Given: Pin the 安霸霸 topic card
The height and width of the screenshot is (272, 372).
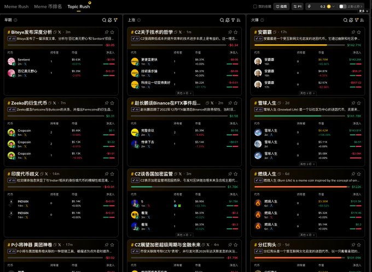Looking at the screenshot, I should point(353,32).
